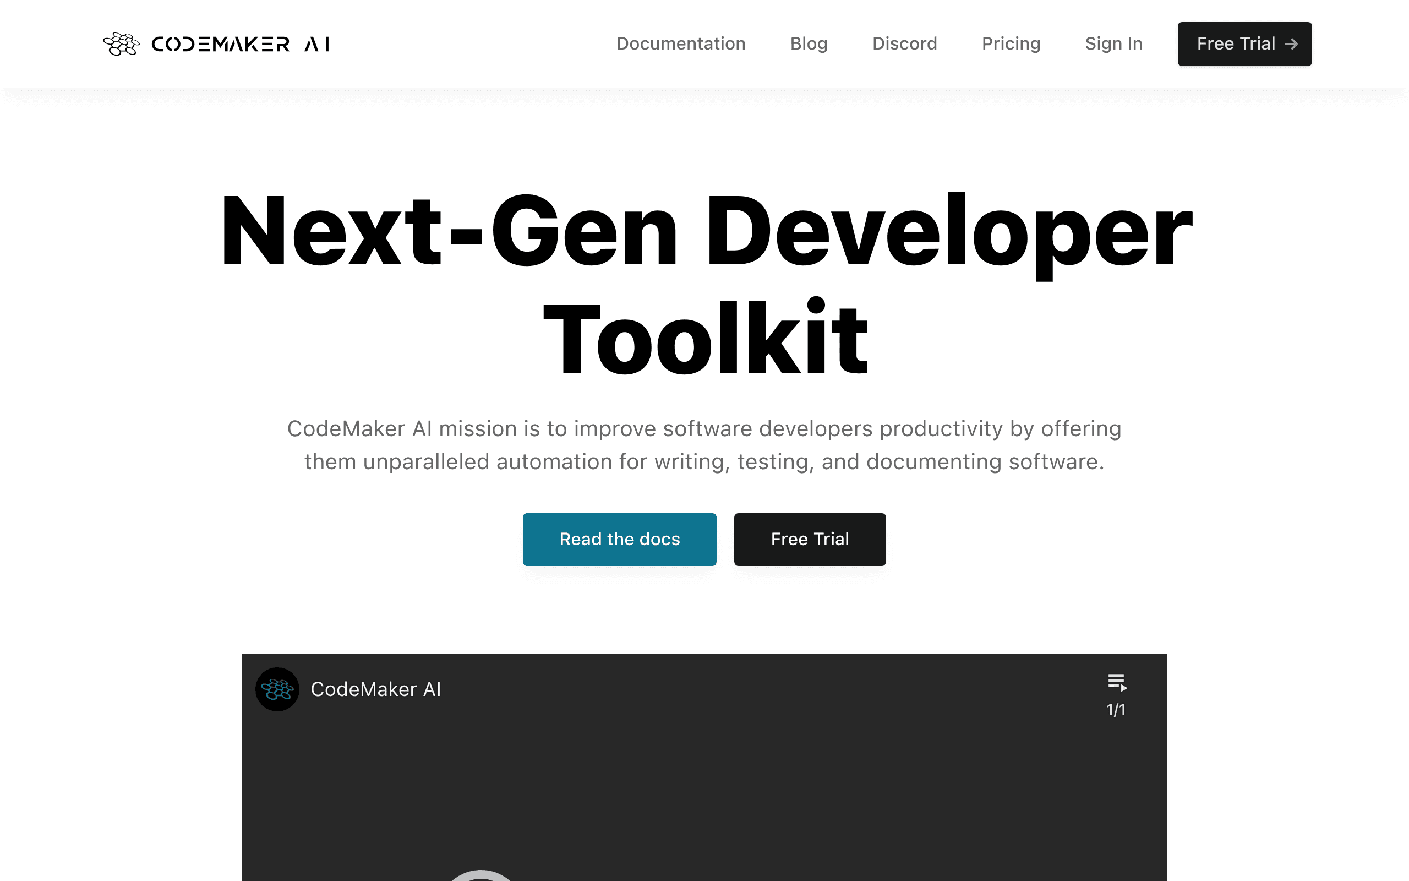1409x881 pixels.
Task: Click the CodeMaker AI header logo
Action: 217,43
